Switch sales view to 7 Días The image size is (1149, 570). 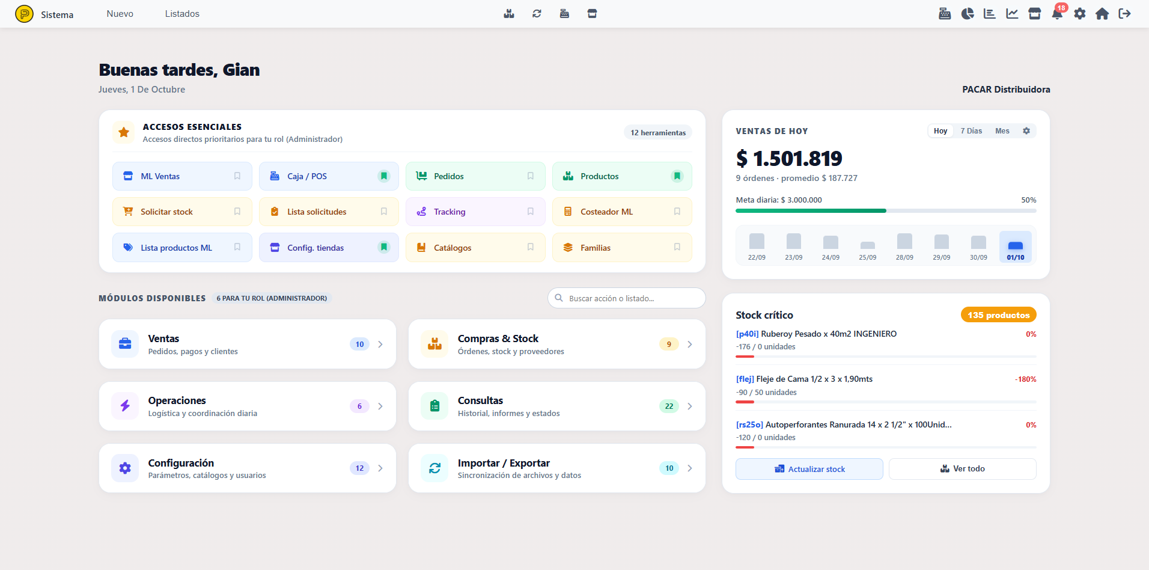(x=971, y=131)
